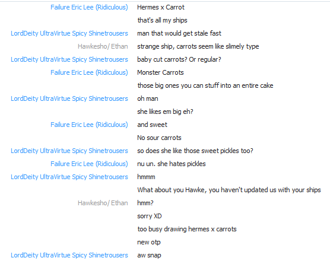Click the message 'new otp'
Screen dimensions: 330x261
point(149,242)
